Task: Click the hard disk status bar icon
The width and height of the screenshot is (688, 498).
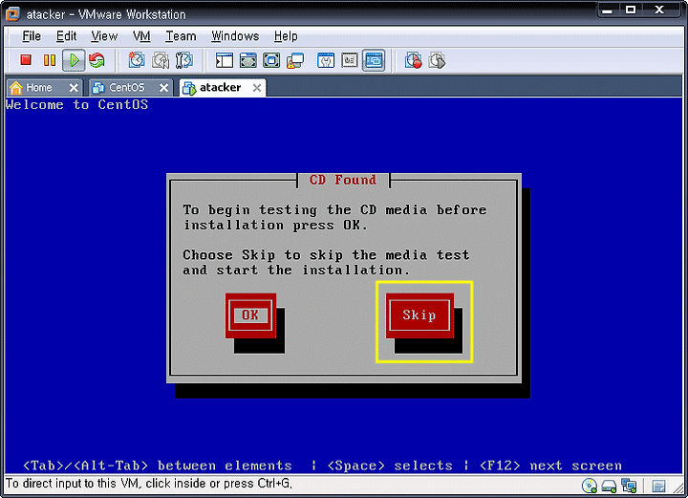Action: [x=609, y=486]
